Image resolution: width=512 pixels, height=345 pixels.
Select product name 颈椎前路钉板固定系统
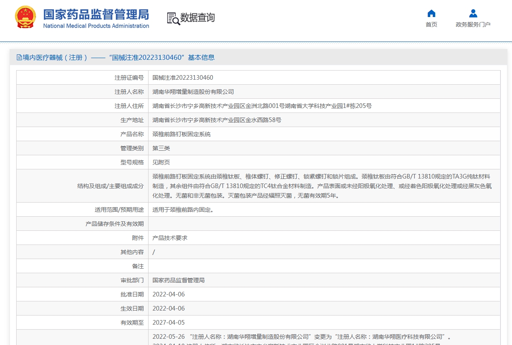click(182, 134)
